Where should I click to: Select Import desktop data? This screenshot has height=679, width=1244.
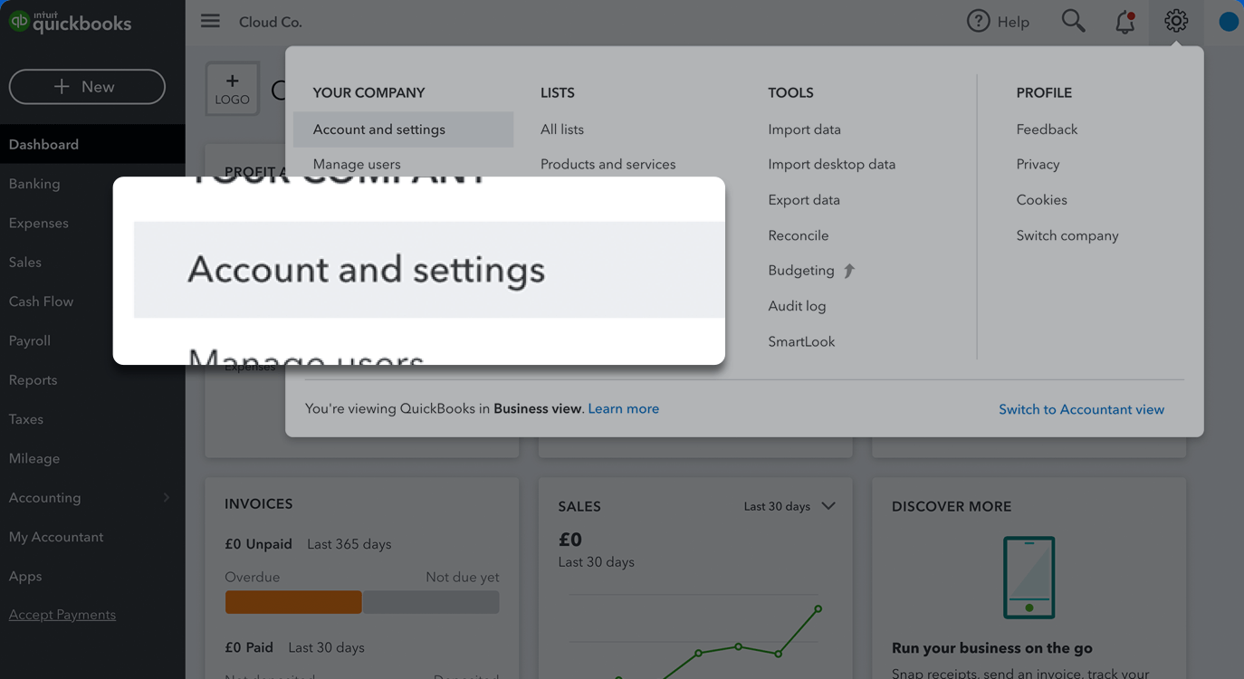point(832,165)
